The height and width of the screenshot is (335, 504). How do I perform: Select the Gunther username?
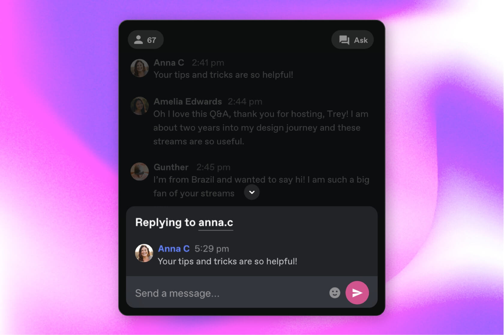coord(171,167)
